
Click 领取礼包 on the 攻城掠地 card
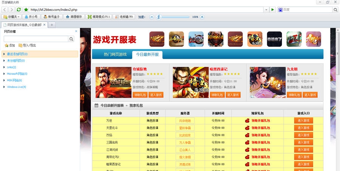pos(140,95)
